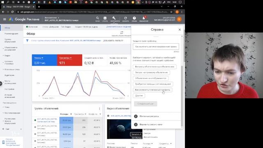The image size is (263, 148).
Task: Open the notifications bell icon
Action: (x=144, y=18)
